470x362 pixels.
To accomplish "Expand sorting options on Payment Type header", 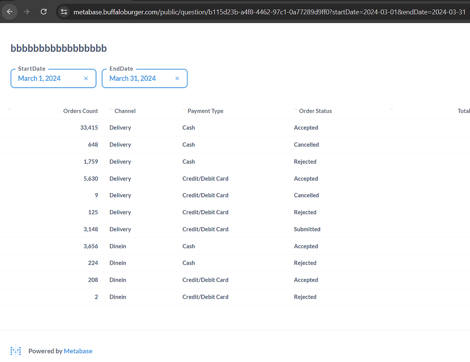I will 185,110.
